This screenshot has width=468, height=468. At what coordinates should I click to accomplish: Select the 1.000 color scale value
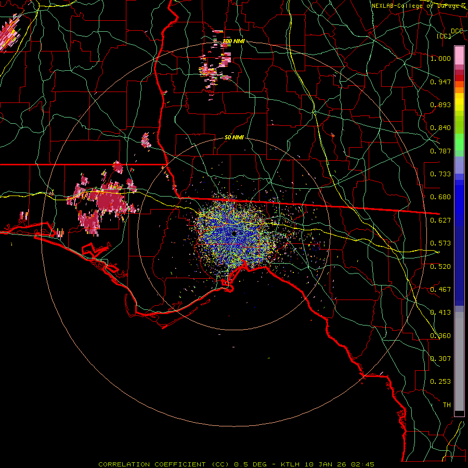pos(440,58)
